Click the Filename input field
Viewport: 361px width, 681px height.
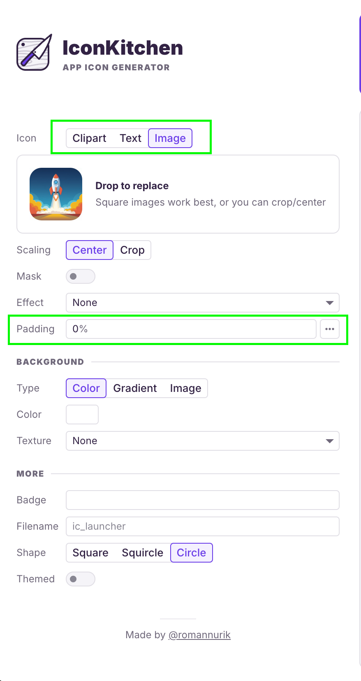[x=202, y=526]
